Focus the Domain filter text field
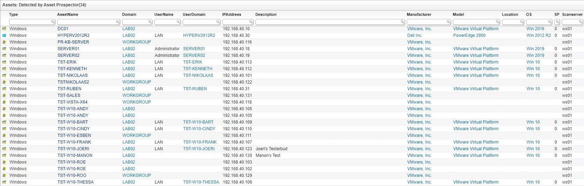 pyautogui.click(x=134, y=22)
